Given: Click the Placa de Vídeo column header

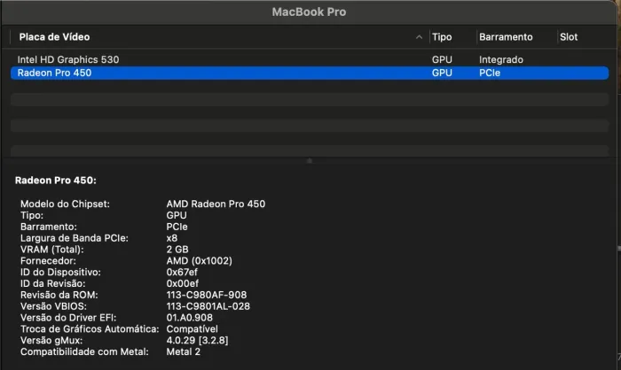Looking at the screenshot, I should point(54,37).
